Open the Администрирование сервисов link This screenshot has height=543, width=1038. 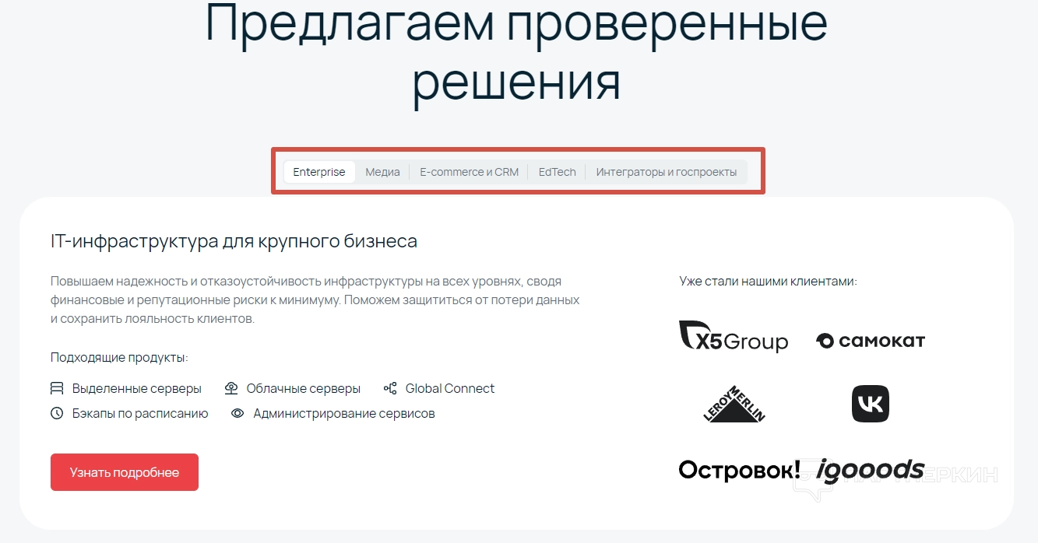(x=344, y=413)
